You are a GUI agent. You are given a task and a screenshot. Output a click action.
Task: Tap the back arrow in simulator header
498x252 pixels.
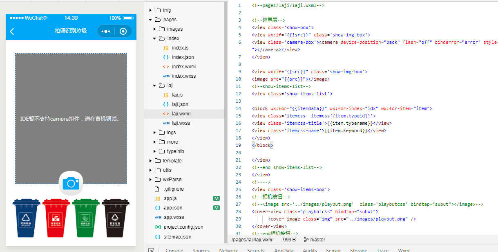tap(12, 32)
